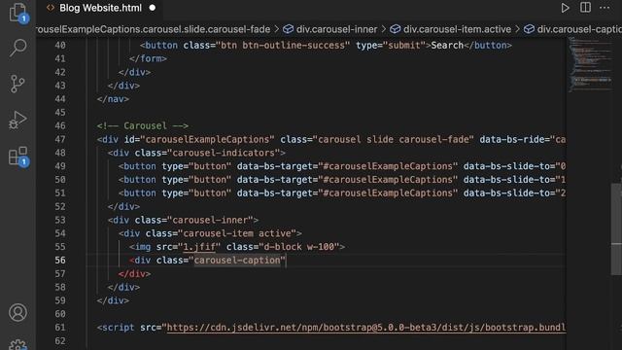The width and height of the screenshot is (622, 350).
Task: Open the Accounts person icon
Action: tap(17, 313)
